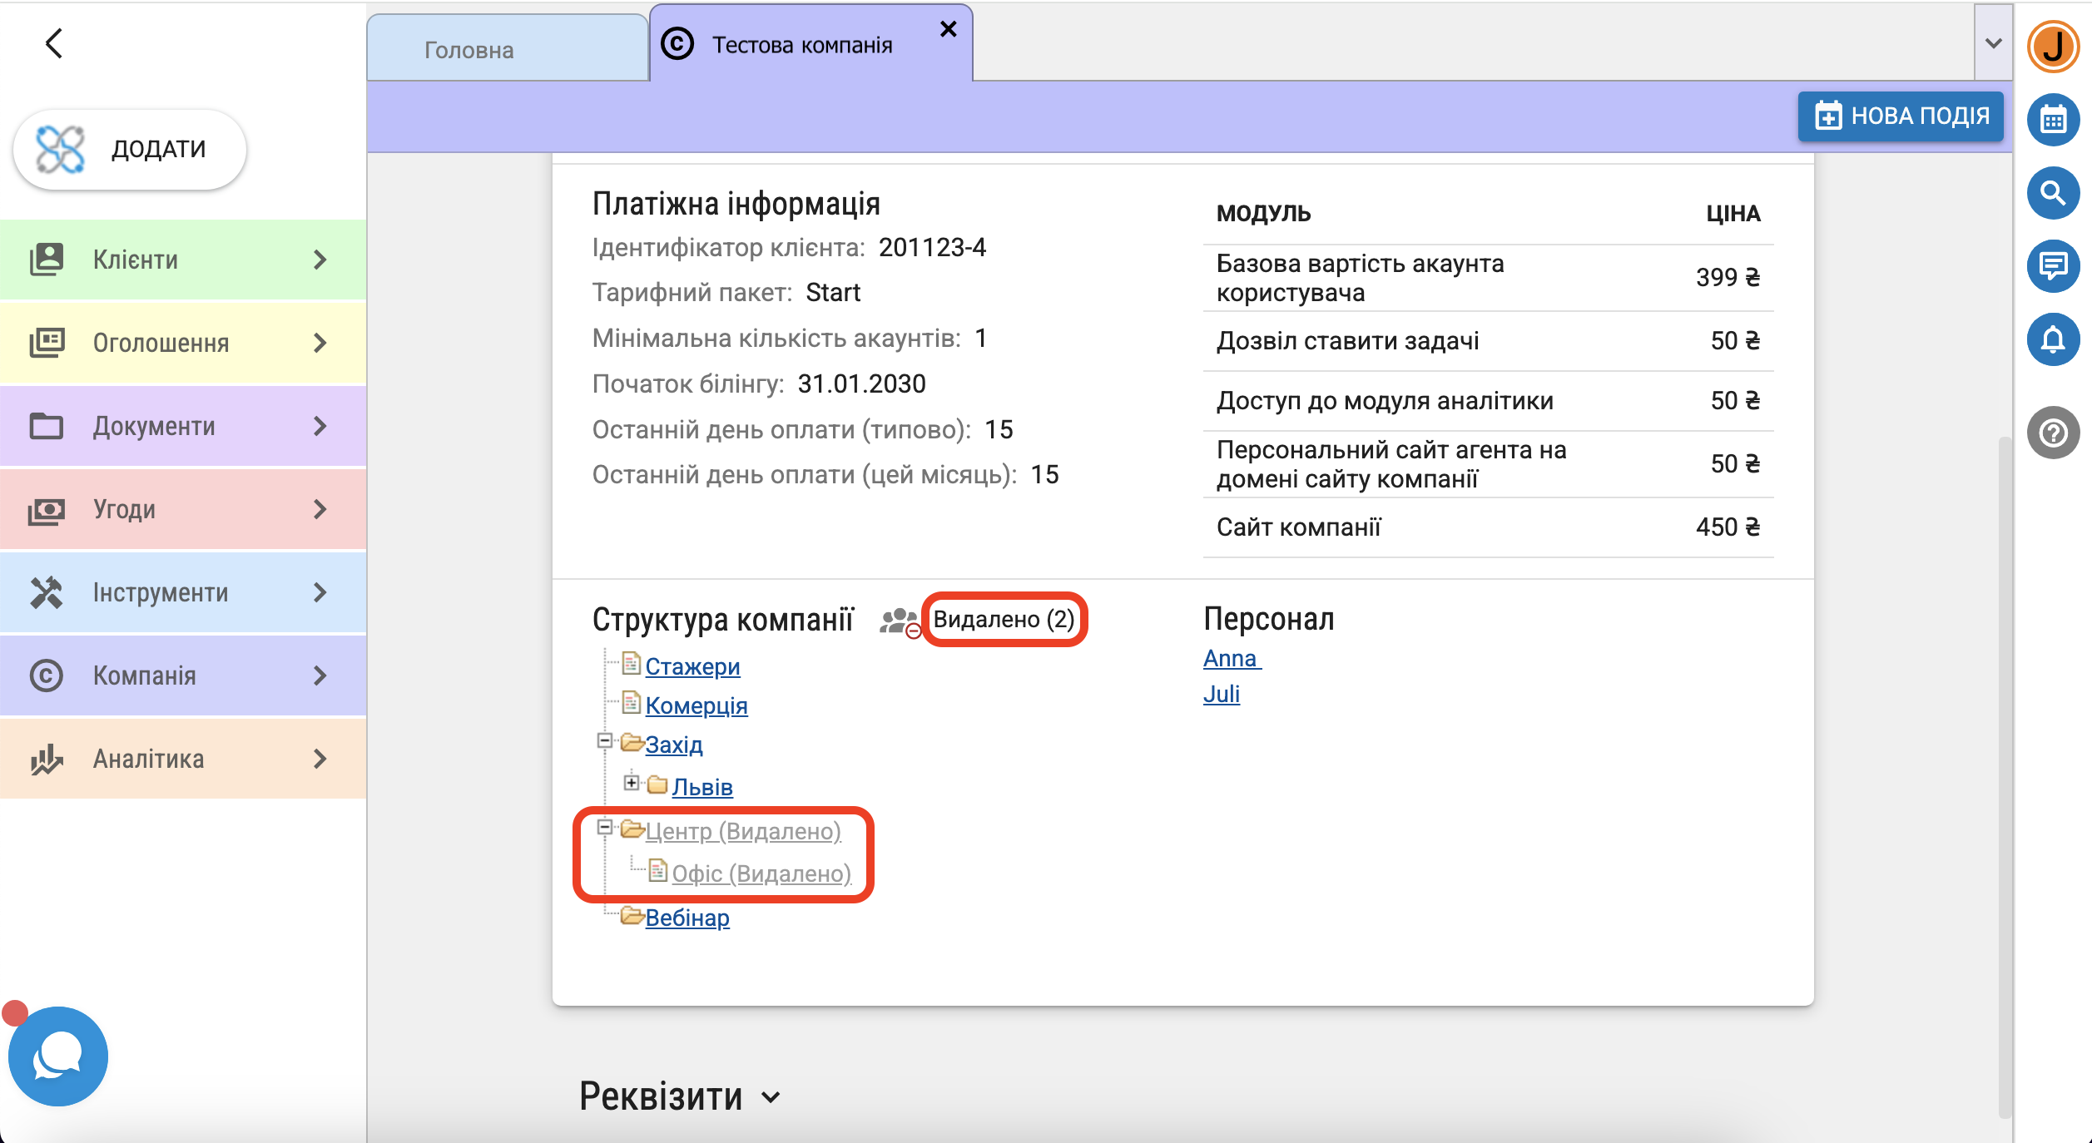Click the help question mark icon
The image size is (2092, 1143).
coord(2052,433)
